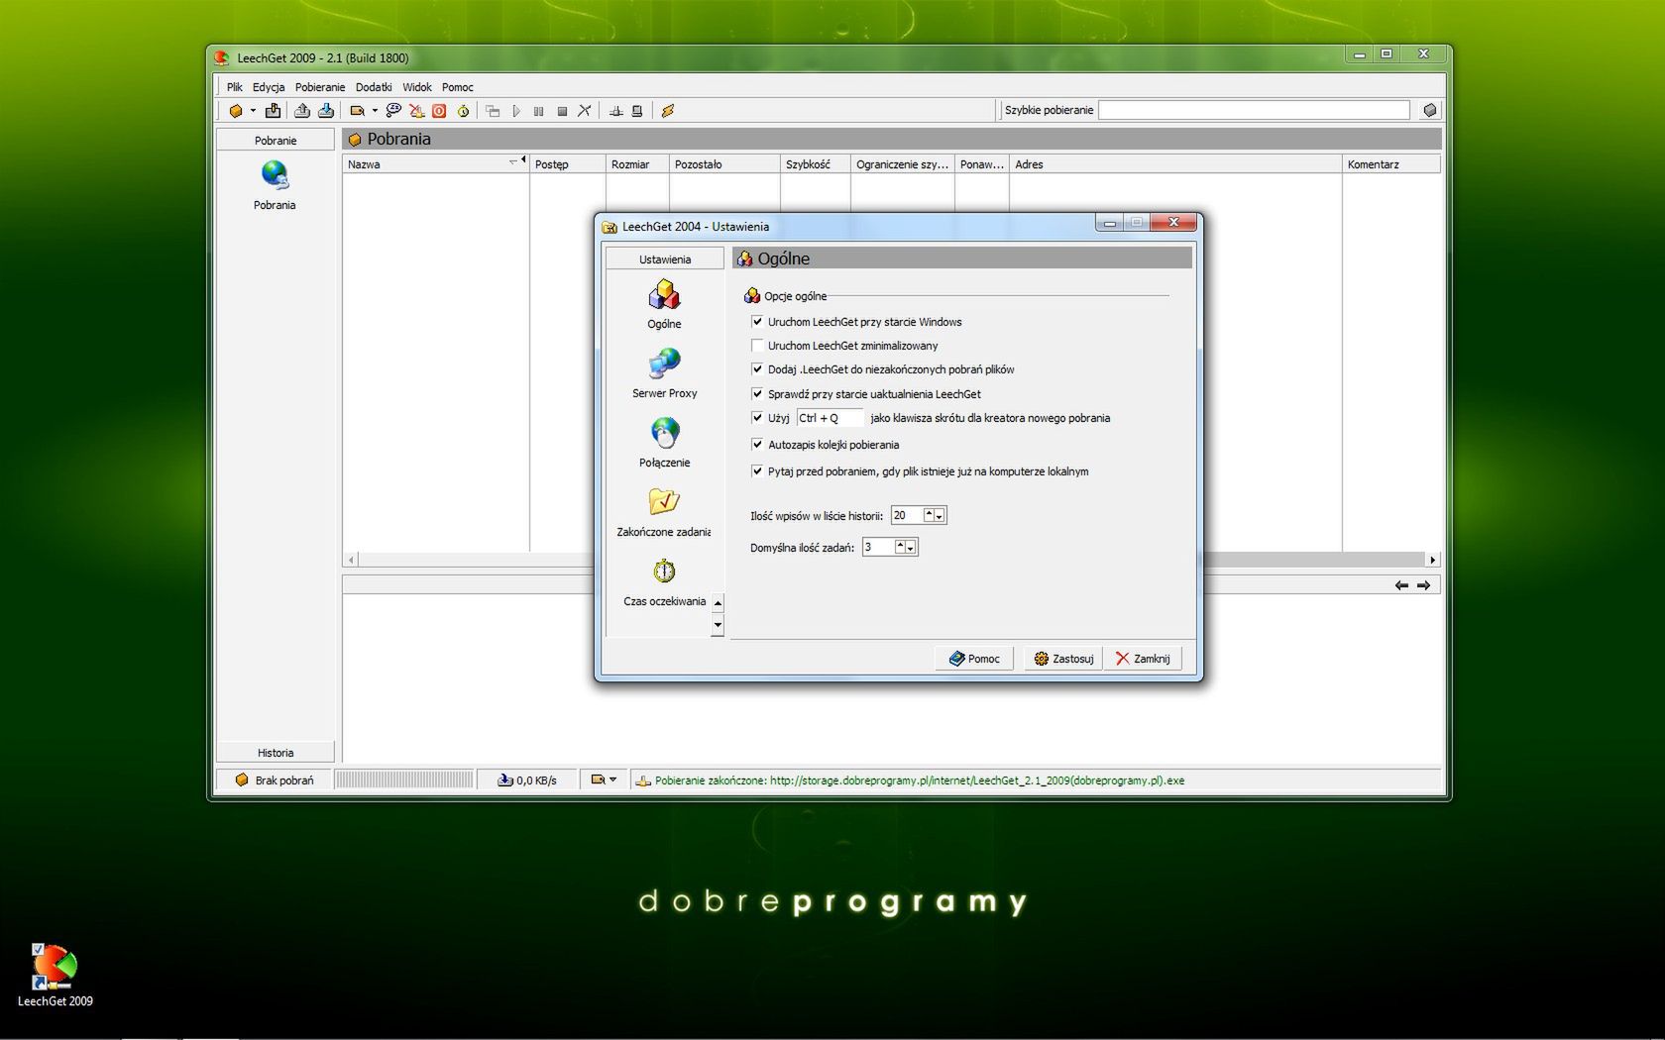Click the 0,0 KB/s speed indicator
Screen dimensions: 1665x1040
(527, 780)
